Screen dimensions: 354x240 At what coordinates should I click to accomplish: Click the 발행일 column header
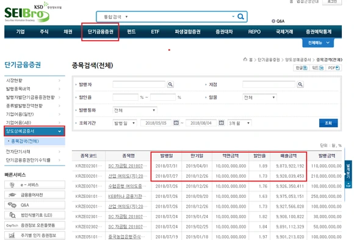167,156
